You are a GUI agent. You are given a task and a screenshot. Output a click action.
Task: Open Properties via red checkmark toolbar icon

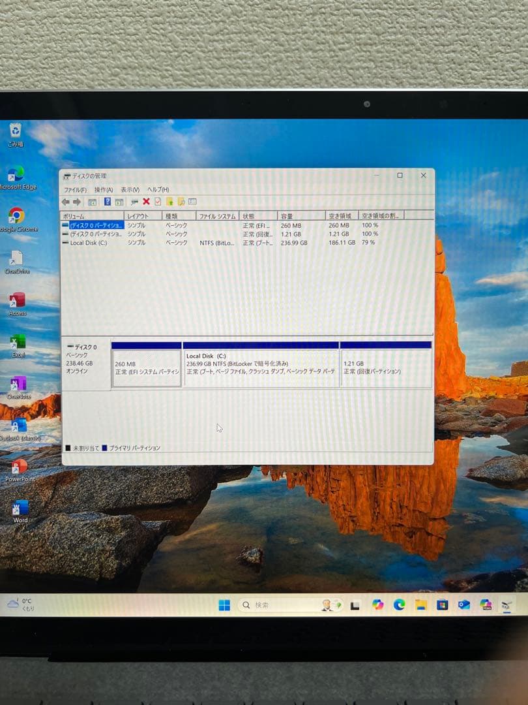pos(157,202)
